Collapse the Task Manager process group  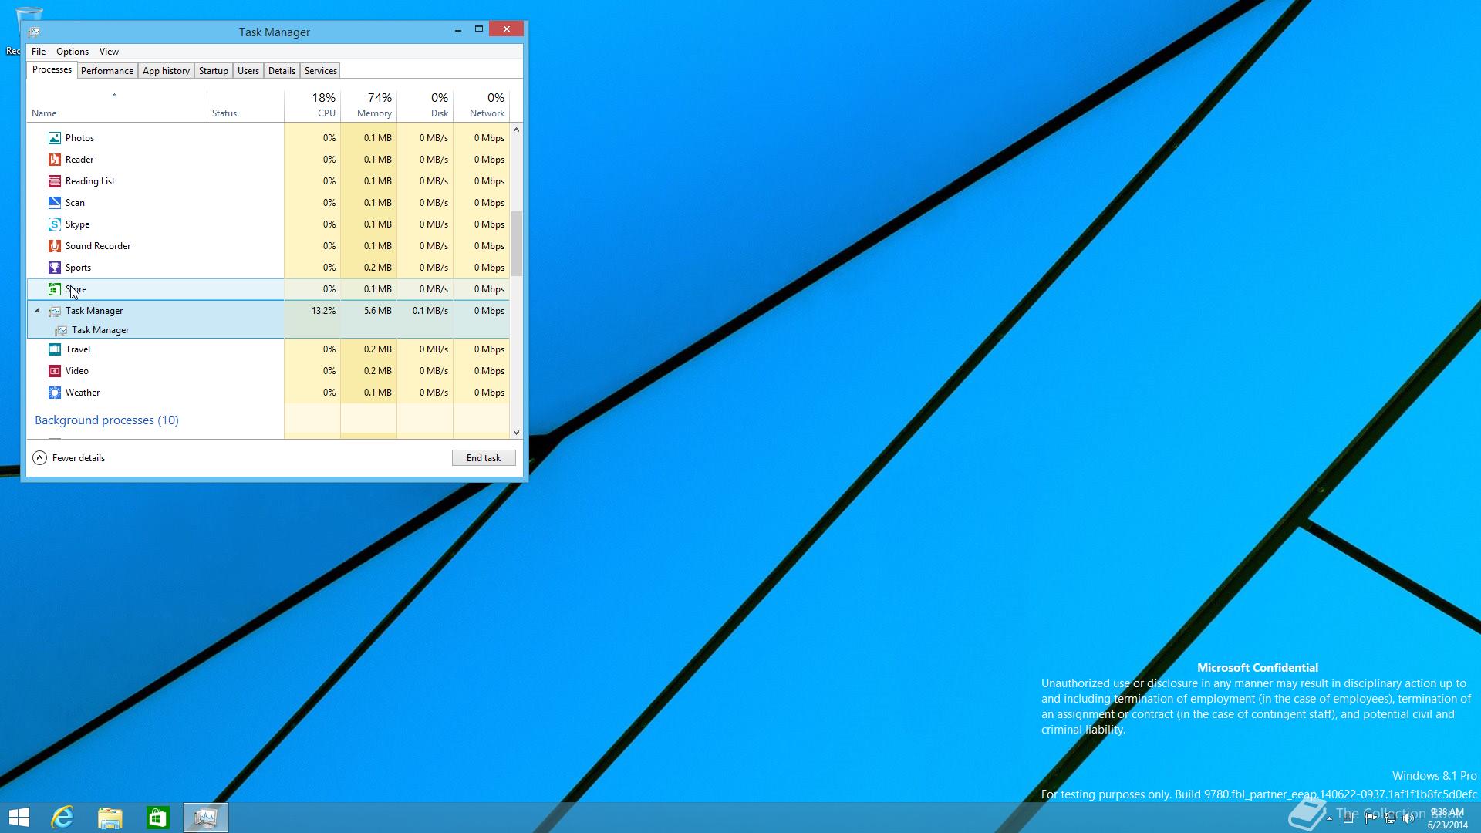click(37, 311)
